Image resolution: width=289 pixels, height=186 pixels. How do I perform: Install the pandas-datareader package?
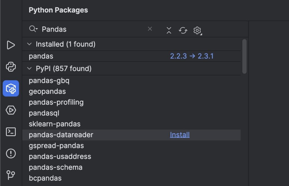point(180,135)
